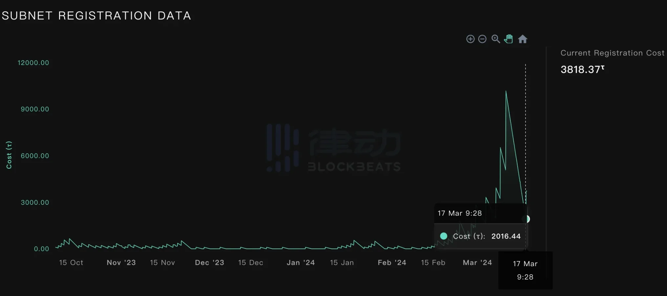Click the Mar '24 axis label
The width and height of the screenshot is (667, 296).
click(477, 263)
